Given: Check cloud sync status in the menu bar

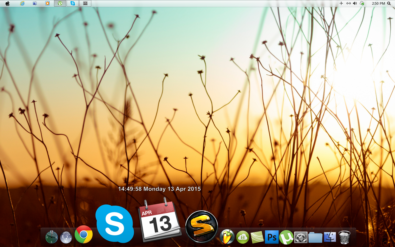Looking at the screenshot, I should coord(362,3).
